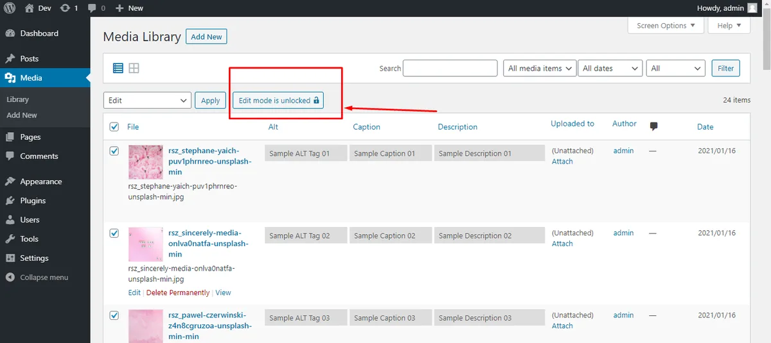This screenshot has height=343, width=771.
Task: Open the Tools menu
Action: tap(29, 238)
